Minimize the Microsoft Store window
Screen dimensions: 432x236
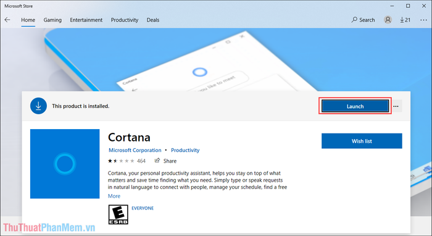click(x=392, y=6)
